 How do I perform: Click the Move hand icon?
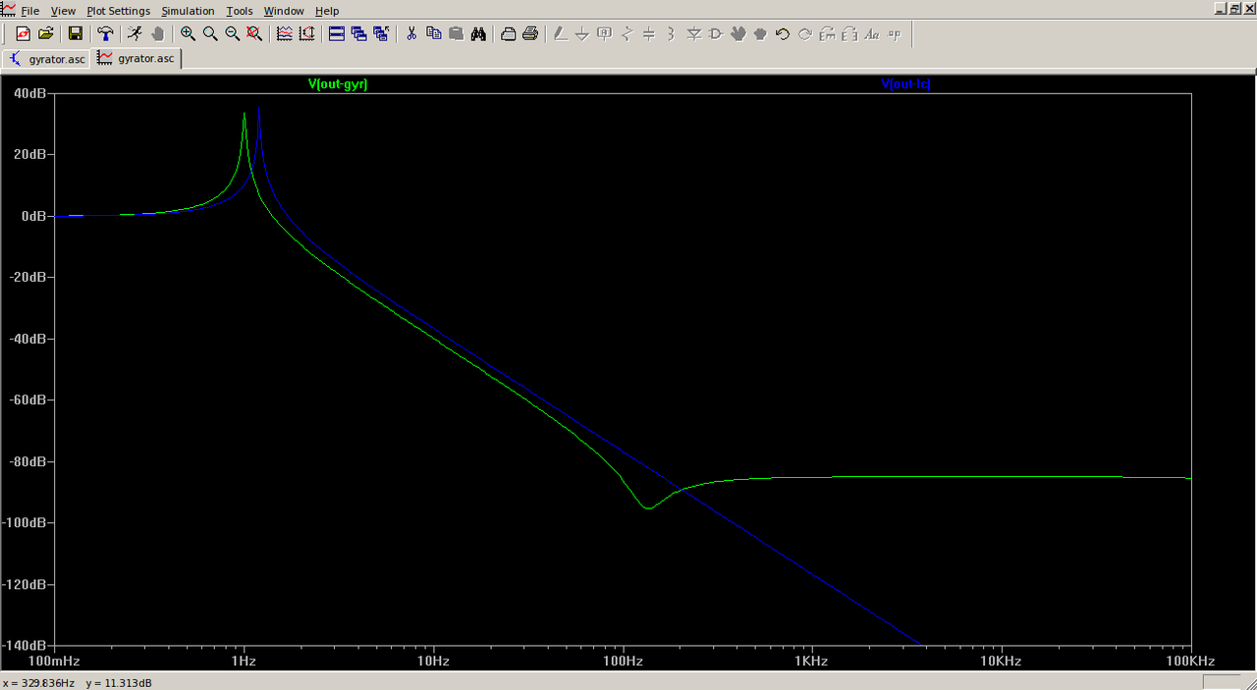coord(738,33)
